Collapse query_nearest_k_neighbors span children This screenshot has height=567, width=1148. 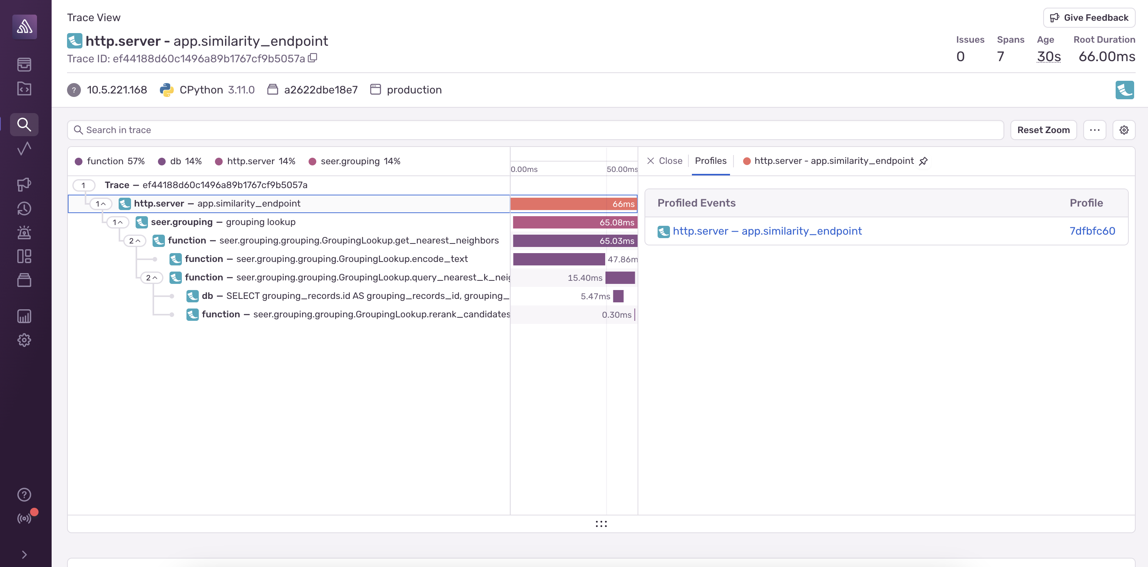pyautogui.click(x=151, y=278)
